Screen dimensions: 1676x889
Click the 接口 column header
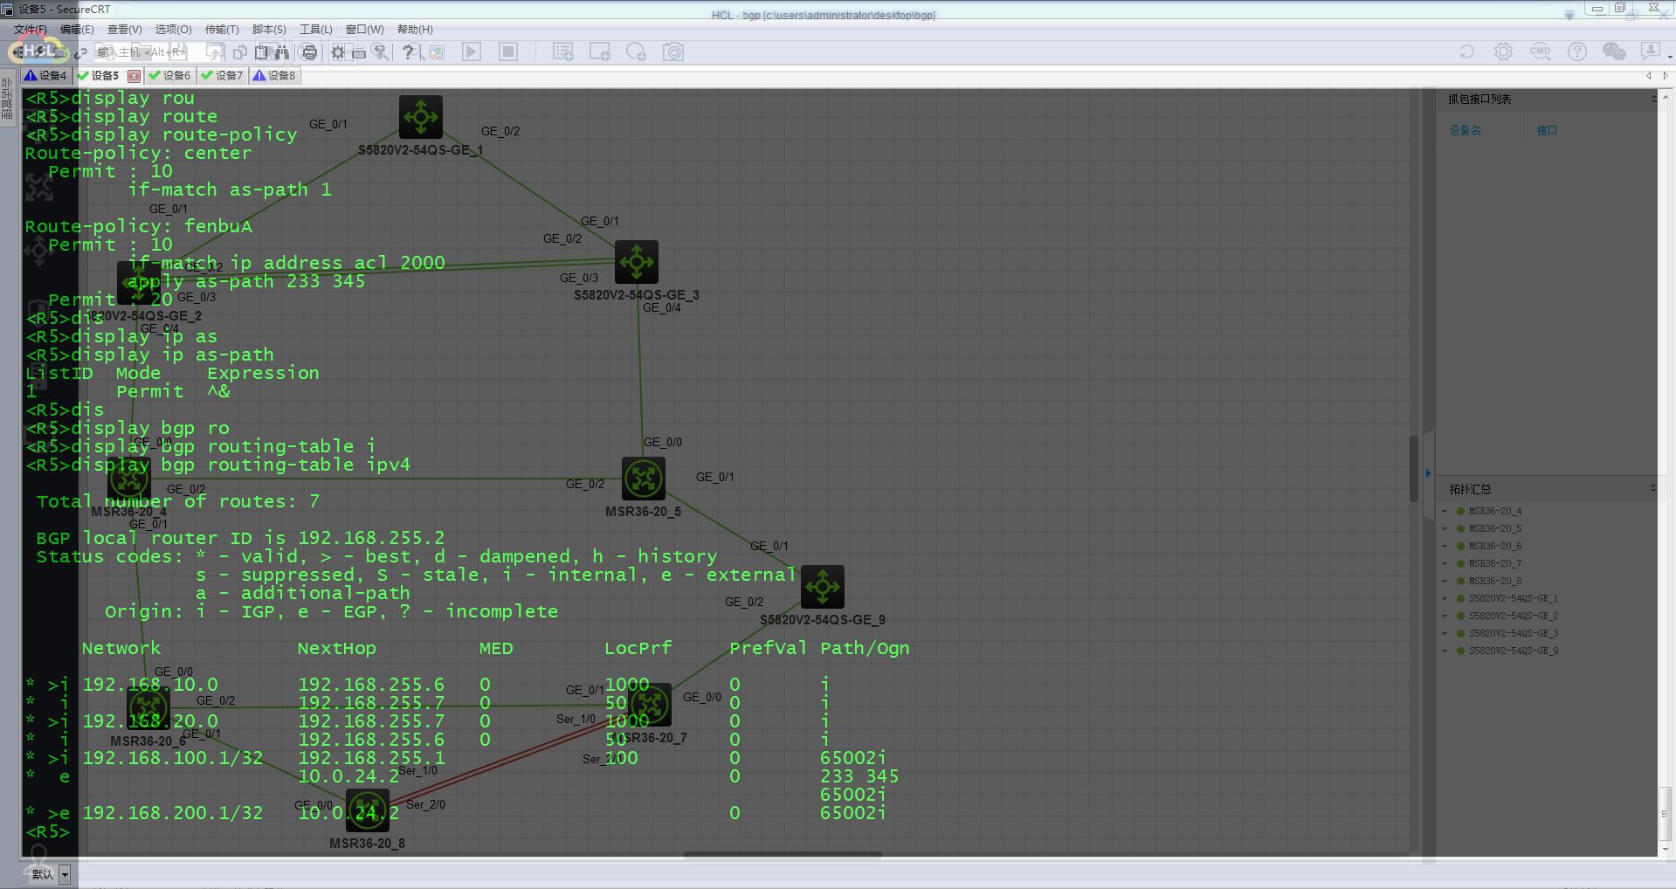1547,130
